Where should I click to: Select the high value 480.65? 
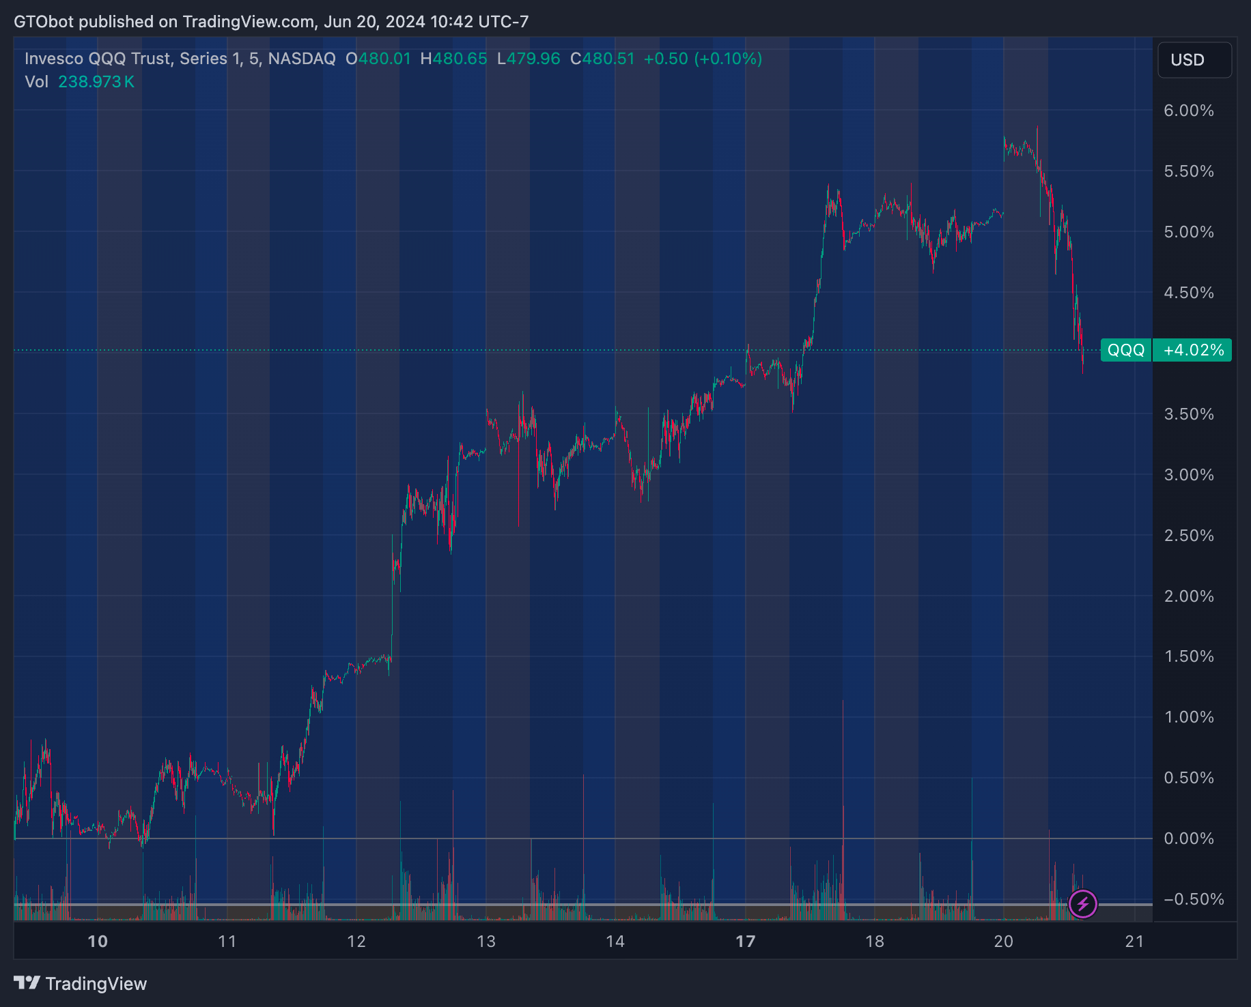coord(460,59)
